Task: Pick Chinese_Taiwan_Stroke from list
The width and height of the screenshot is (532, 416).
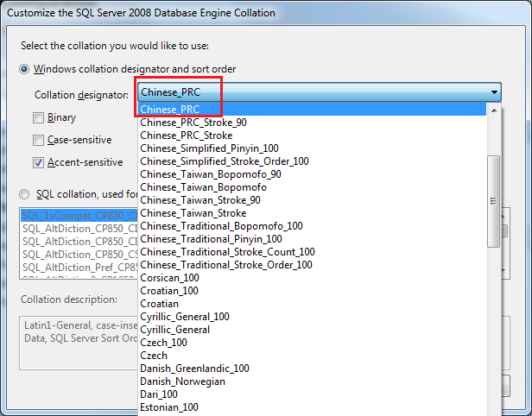Action: tap(312, 213)
